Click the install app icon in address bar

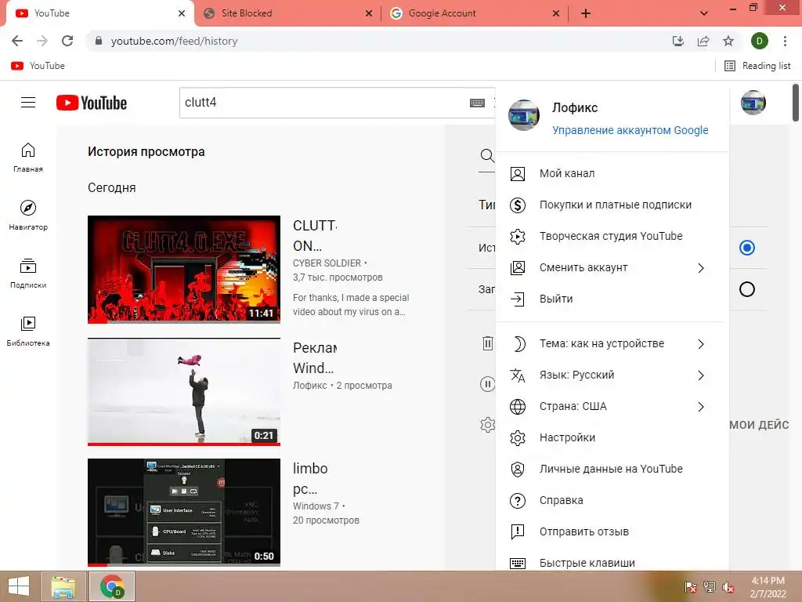[677, 41]
